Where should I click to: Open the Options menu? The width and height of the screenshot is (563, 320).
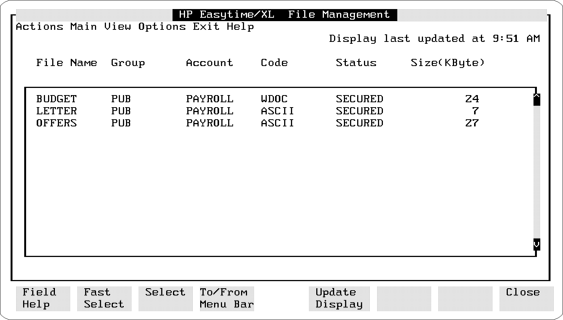coord(162,27)
